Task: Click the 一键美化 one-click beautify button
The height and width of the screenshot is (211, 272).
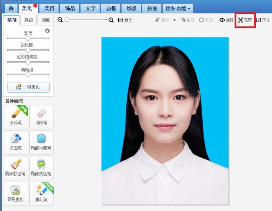Action: [28, 87]
